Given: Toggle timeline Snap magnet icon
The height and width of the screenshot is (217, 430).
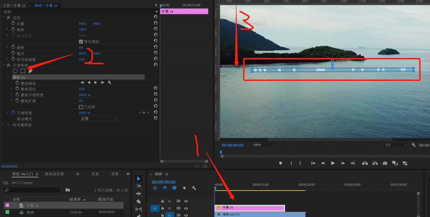Looking at the screenshot, I should [165, 188].
